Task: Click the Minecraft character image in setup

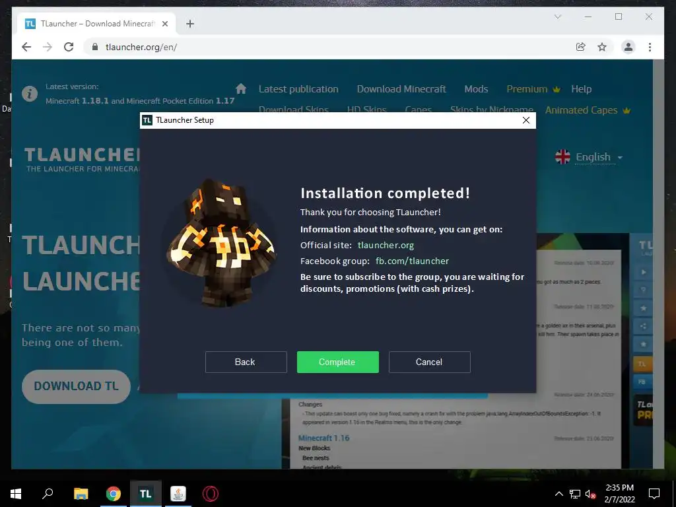Action: point(221,243)
